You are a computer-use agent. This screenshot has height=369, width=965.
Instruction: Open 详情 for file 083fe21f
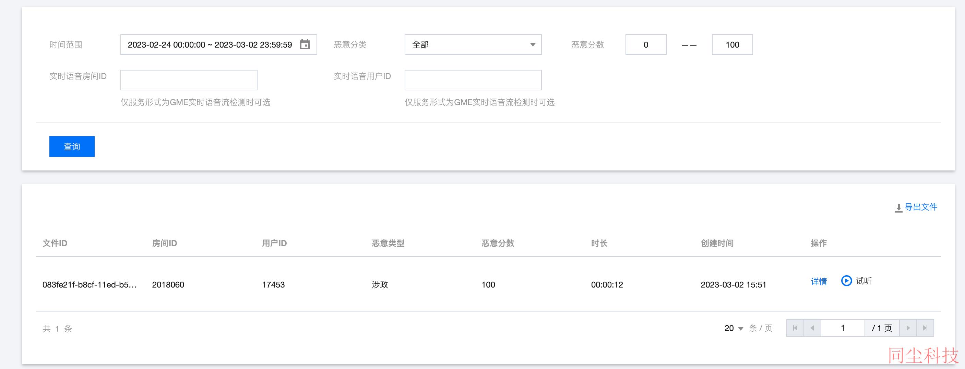819,281
